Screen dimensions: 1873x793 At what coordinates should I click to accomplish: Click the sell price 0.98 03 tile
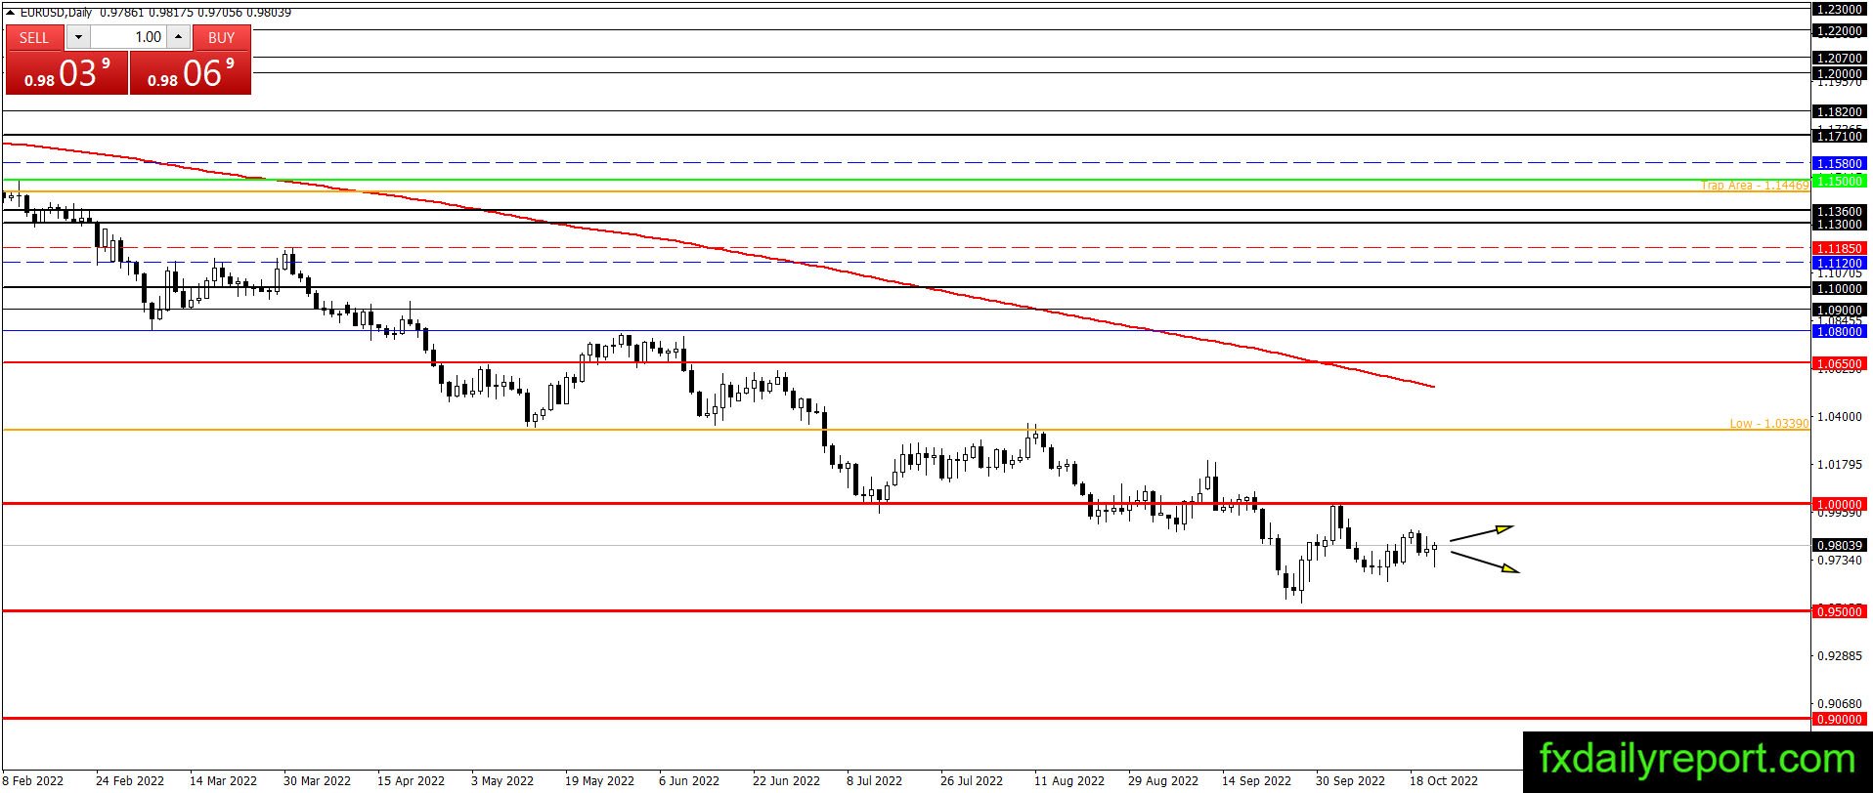click(x=66, y=73)
